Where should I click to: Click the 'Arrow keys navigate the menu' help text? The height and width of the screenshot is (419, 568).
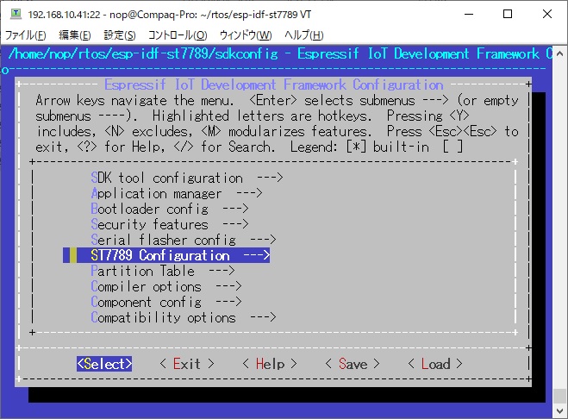click(134, 100)
